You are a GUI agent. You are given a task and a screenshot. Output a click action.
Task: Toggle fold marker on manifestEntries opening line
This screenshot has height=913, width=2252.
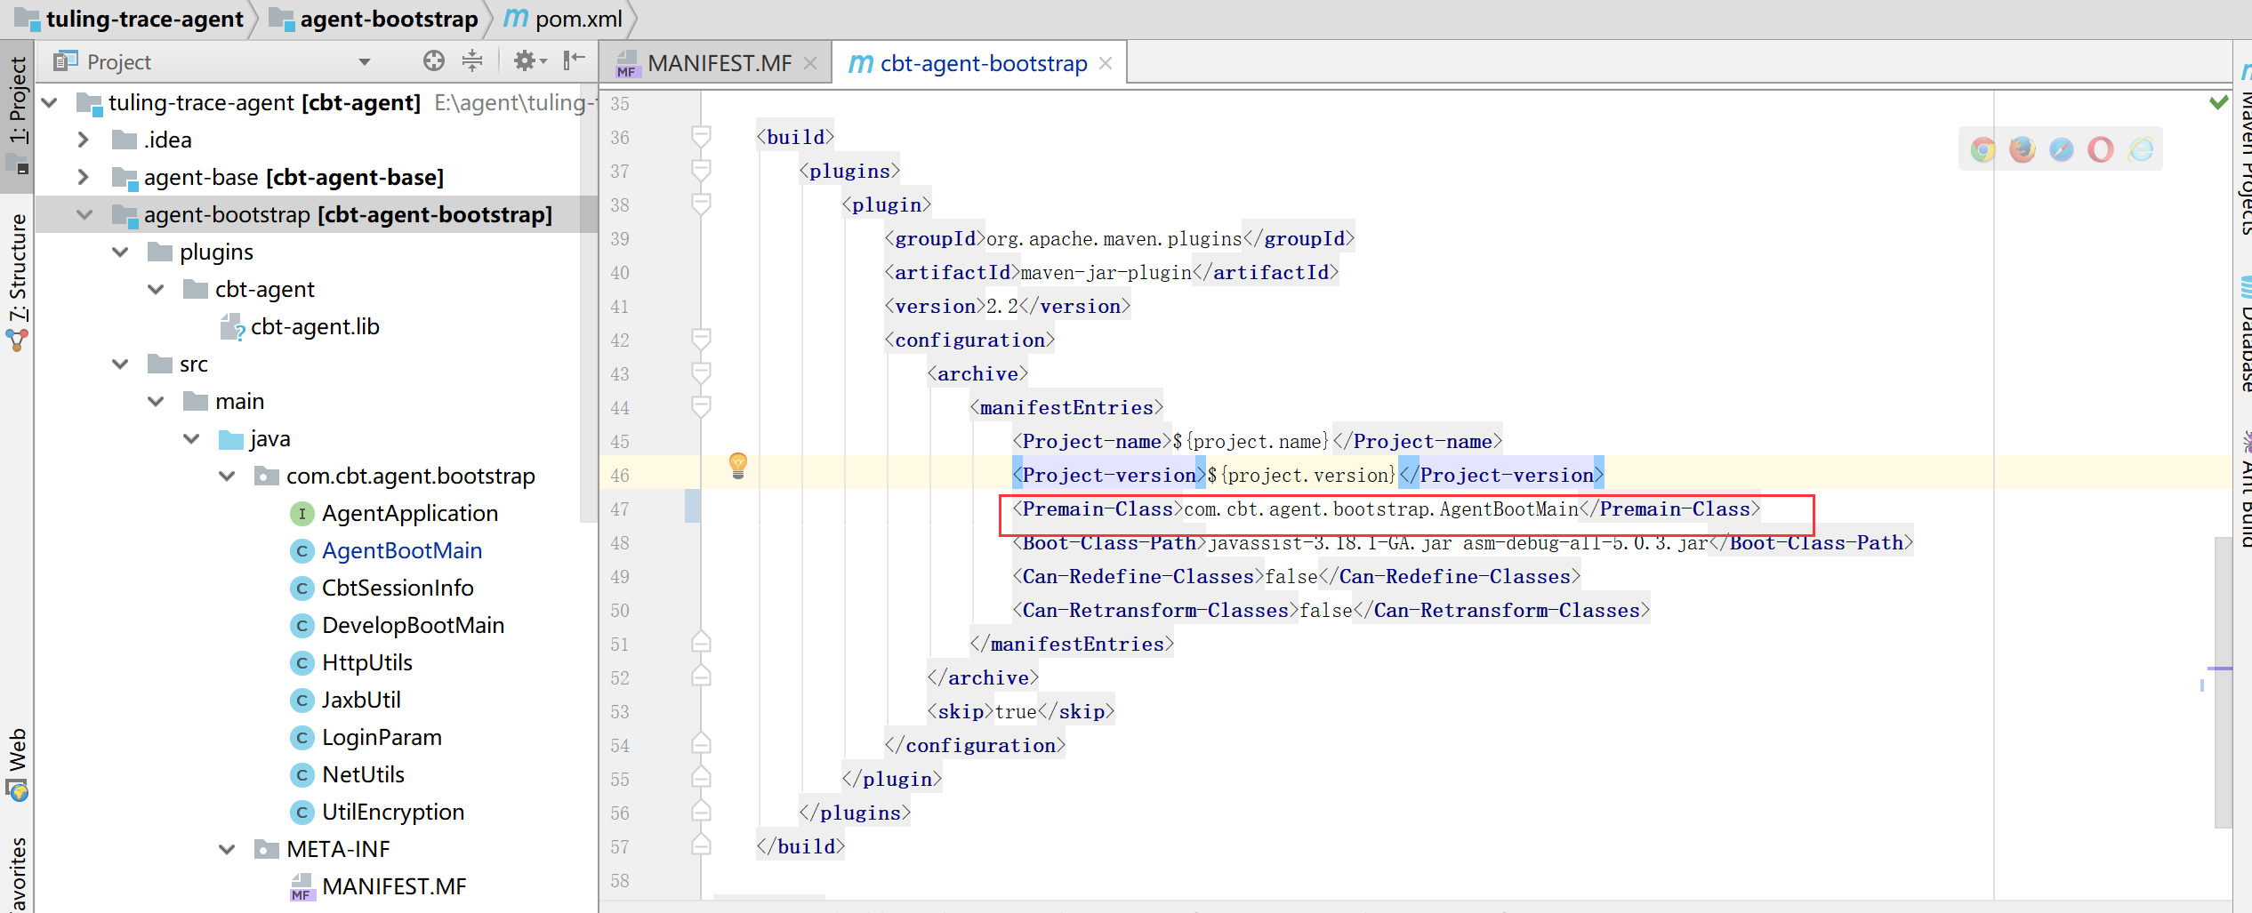(701, 407)
